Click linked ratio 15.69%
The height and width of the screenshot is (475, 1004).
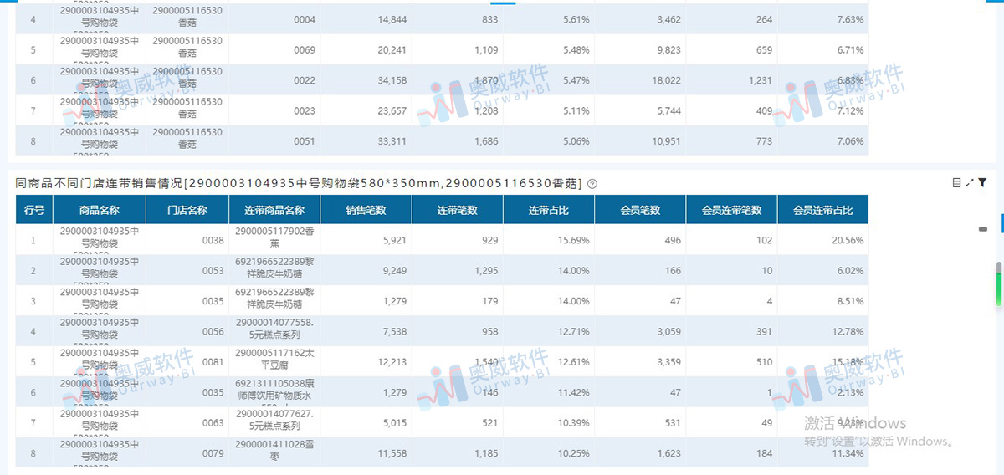pyautogui.click(x=575, y=240)
